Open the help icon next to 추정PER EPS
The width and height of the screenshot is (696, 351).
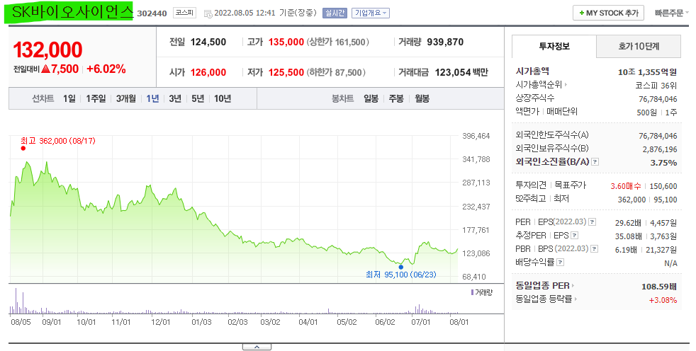pos(574,236)
